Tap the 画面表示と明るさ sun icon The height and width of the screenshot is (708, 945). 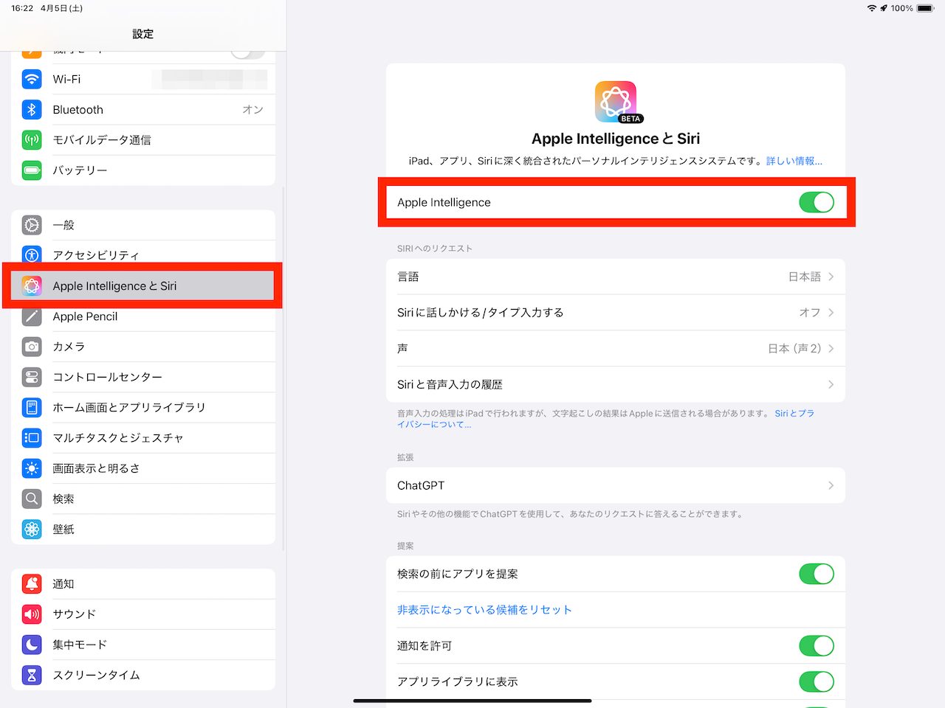(32, 468)
